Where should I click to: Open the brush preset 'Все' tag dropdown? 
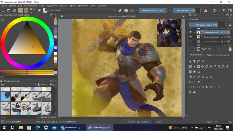(19, 85)
